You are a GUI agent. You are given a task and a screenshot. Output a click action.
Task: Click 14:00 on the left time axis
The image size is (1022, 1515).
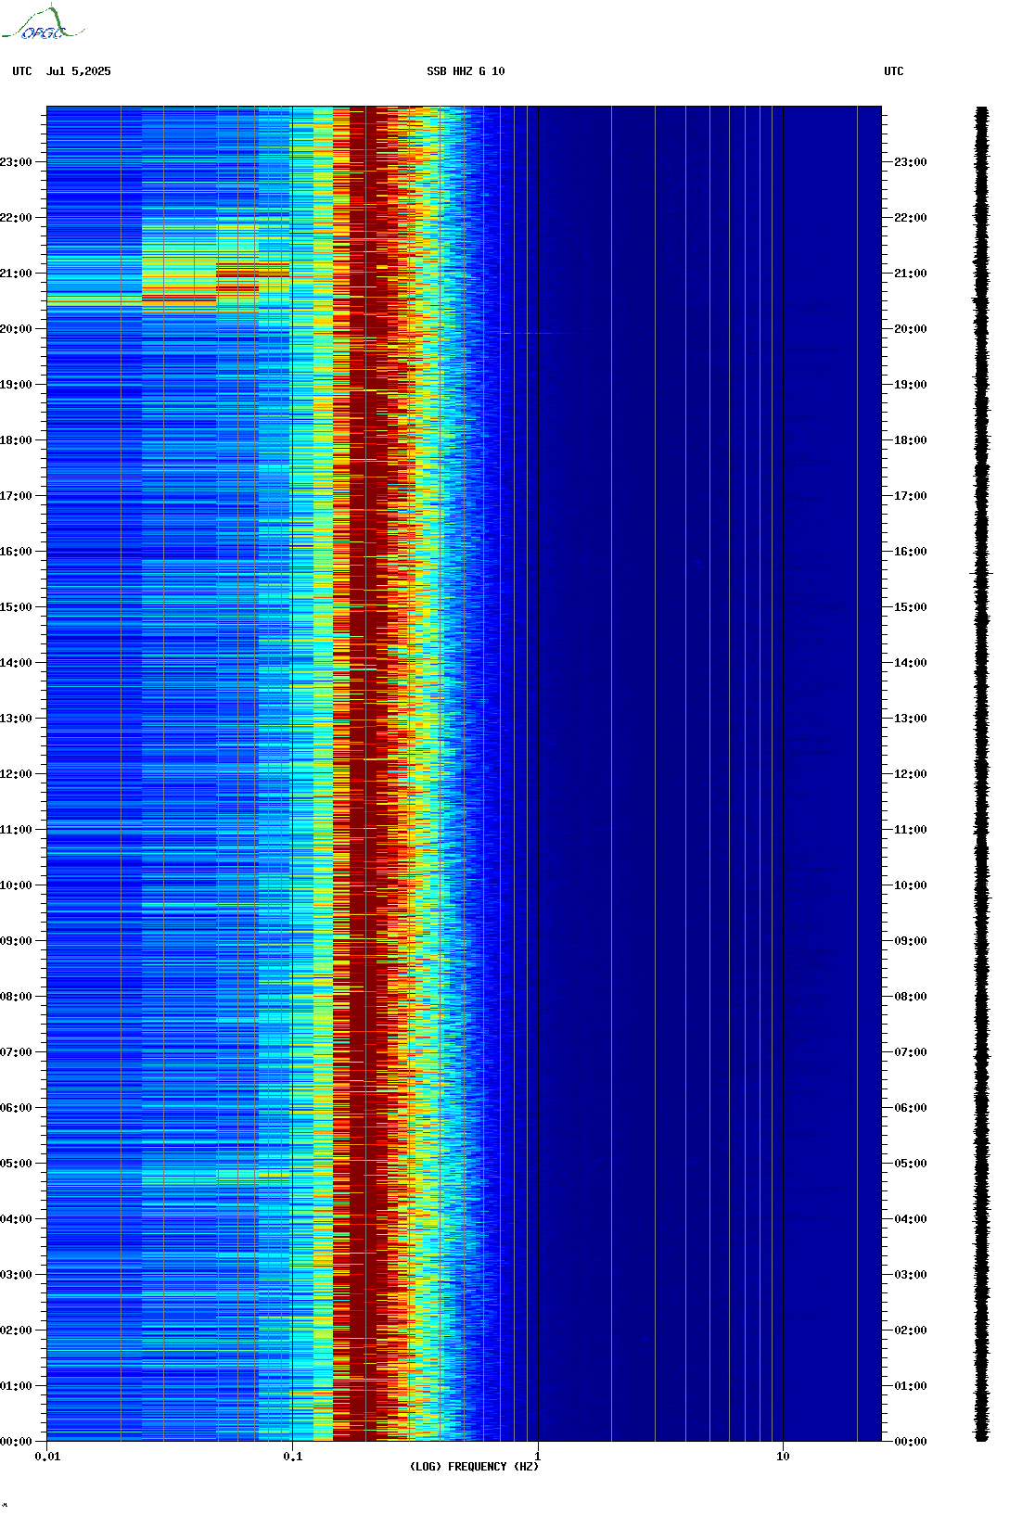tap(16, 663)
